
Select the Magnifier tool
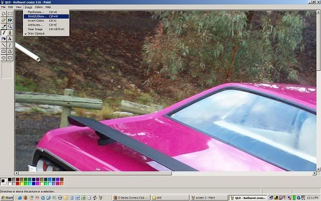(10, 26)
